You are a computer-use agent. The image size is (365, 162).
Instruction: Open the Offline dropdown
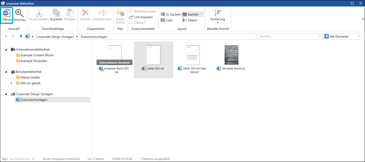tap(138, 23)
